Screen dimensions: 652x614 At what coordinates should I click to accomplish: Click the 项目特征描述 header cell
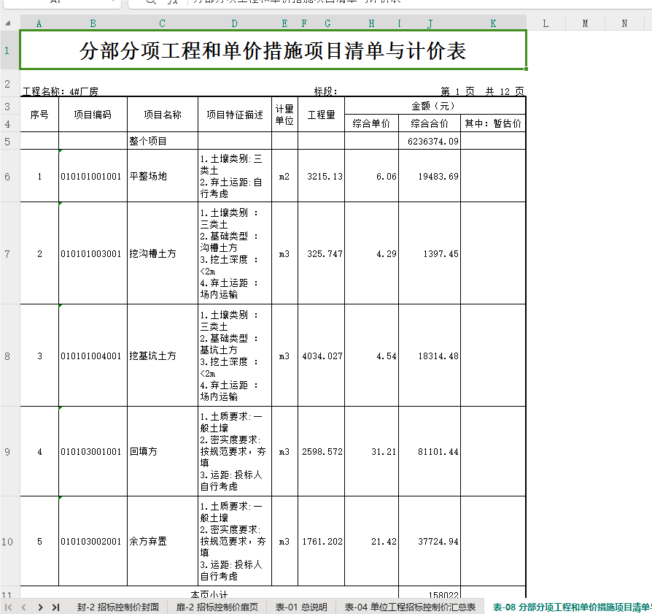coord(235,115)
